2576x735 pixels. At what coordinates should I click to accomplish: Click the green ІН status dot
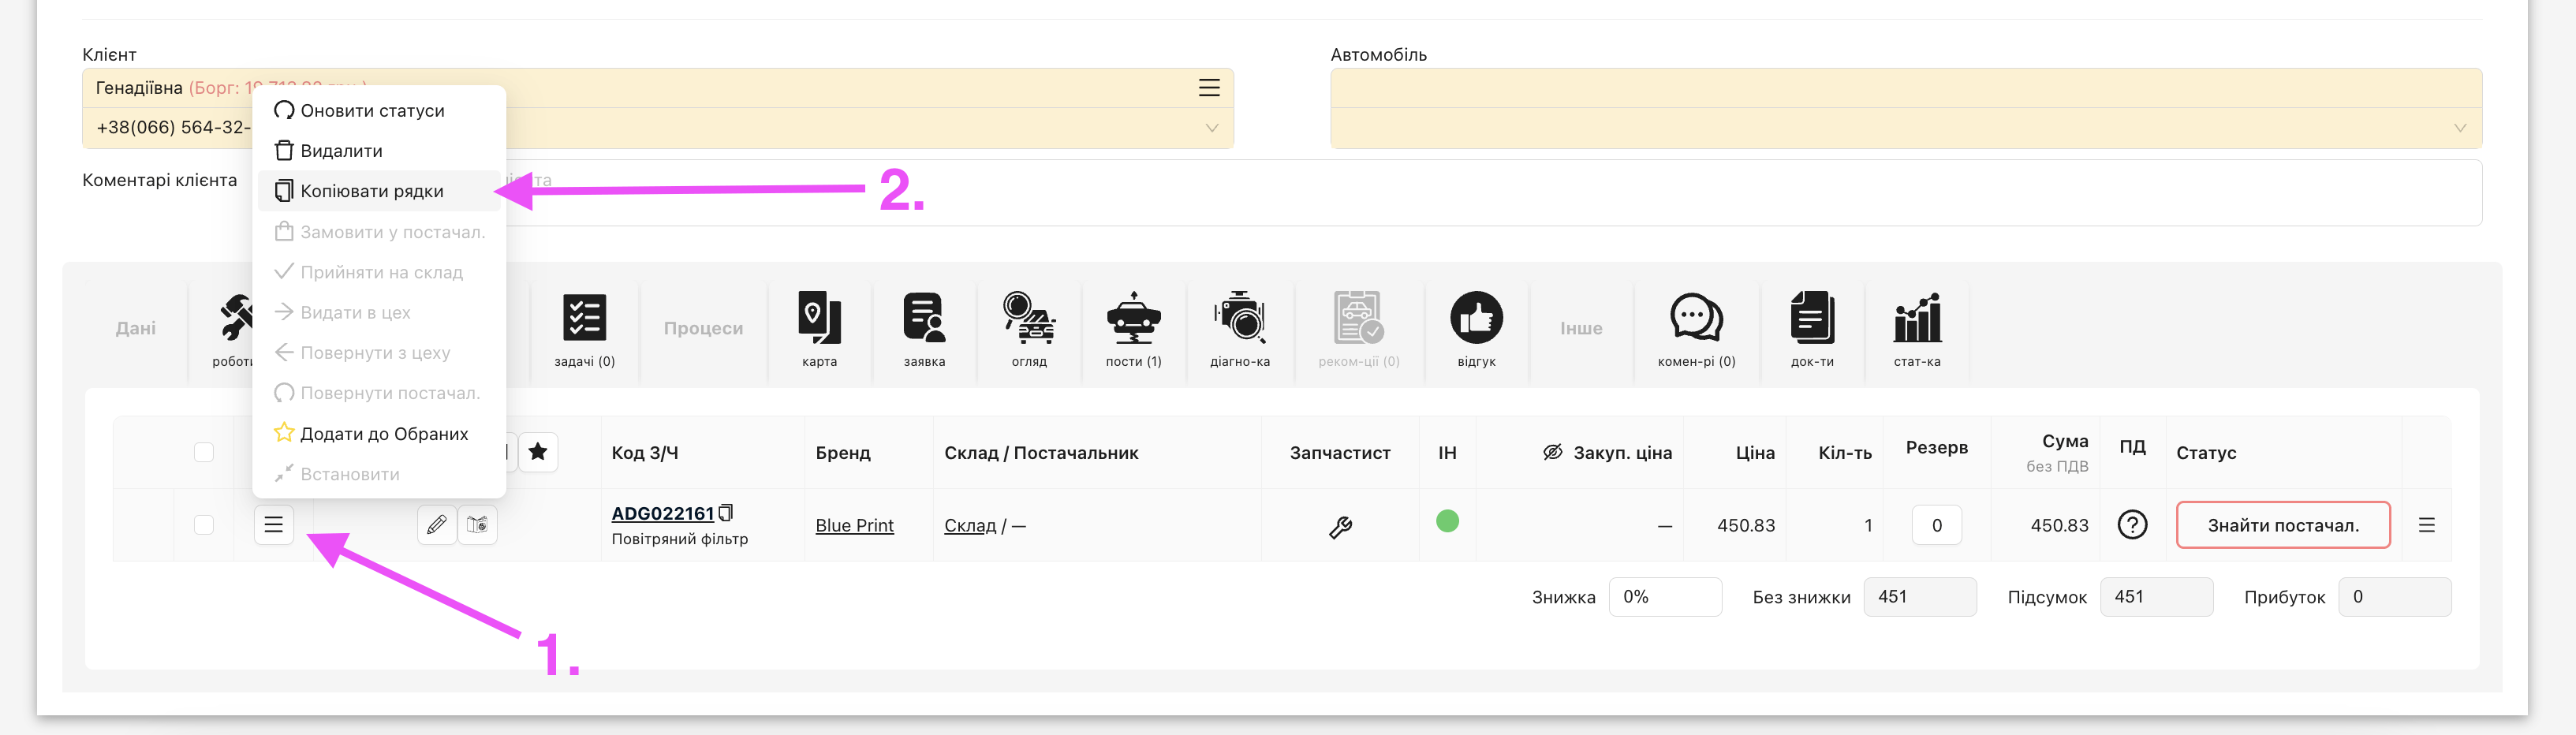[1447, 521]
